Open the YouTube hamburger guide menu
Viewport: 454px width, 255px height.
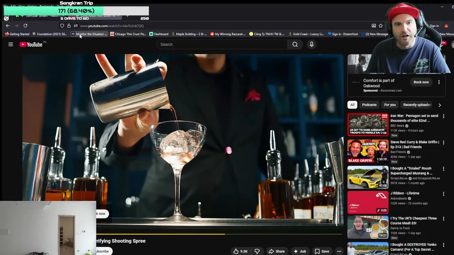tap(11, 44)
